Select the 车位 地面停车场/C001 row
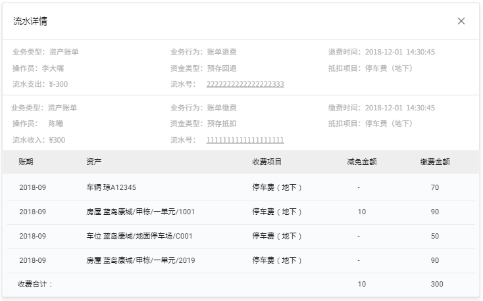Screen dimensions: 483x301 point(139,236)
